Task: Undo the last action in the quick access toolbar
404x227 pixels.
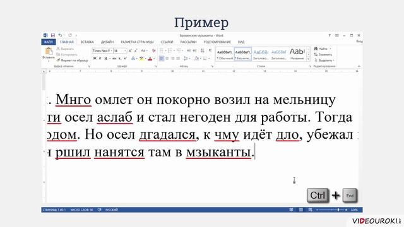Action: coord(60,35)
